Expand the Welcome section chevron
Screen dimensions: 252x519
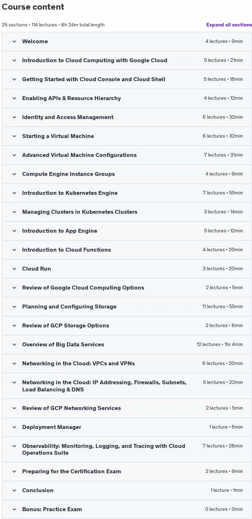tap(14, 41)
